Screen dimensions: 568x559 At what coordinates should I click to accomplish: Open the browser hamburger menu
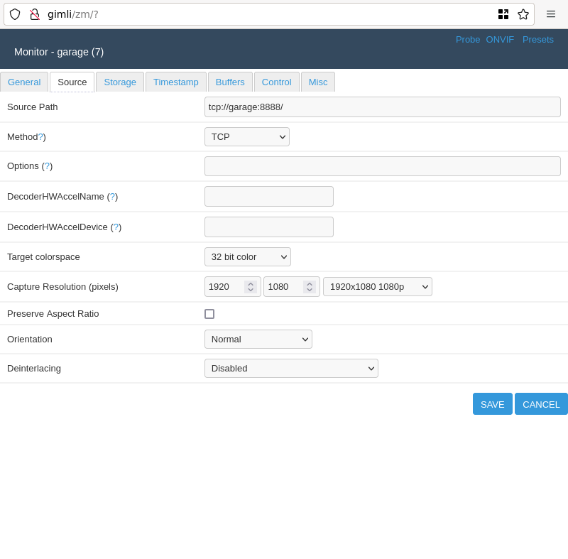coord(551,14)
